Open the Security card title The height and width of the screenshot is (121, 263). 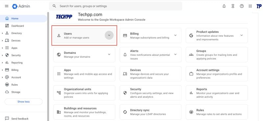point(135,89)
